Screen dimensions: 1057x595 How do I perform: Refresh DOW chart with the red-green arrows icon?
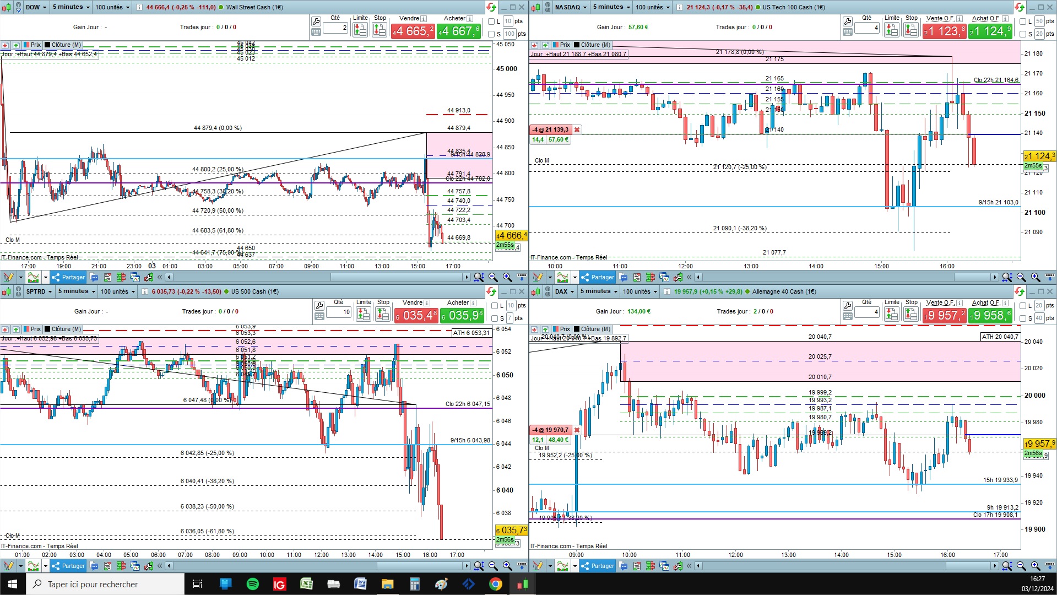491,7
